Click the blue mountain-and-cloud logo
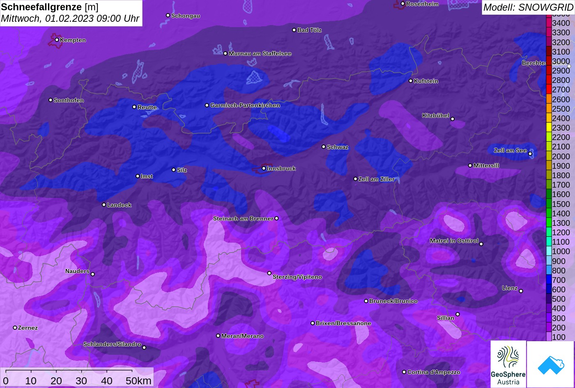Viewport: 575px width, 388px height. 550,365
